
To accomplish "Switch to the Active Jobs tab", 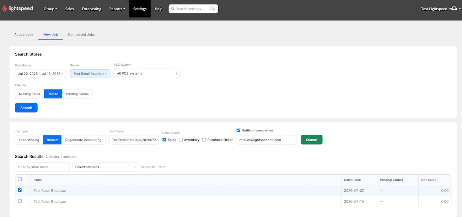I will [x=24, y=34].
